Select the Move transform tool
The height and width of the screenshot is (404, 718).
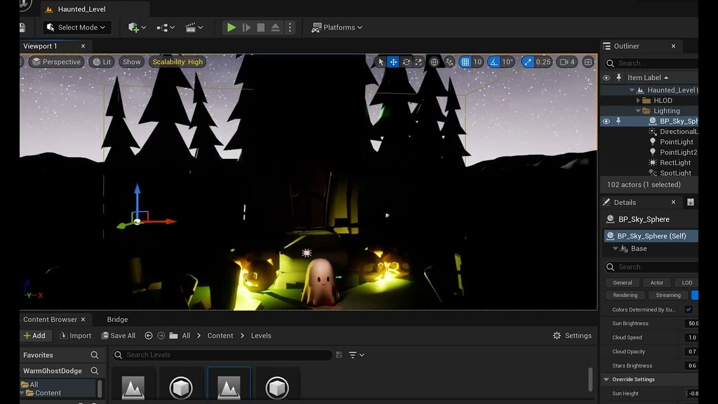[x=393, y=62]
